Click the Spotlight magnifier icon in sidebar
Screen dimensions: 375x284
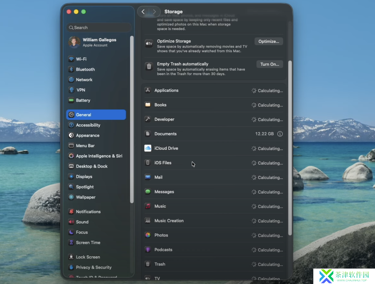(71, 187)
